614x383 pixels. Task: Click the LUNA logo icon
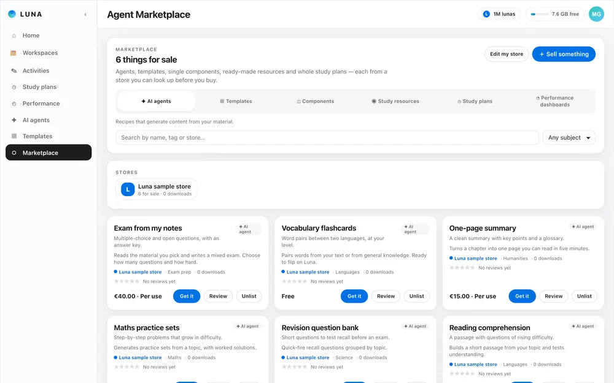click(x=12, y=14)
